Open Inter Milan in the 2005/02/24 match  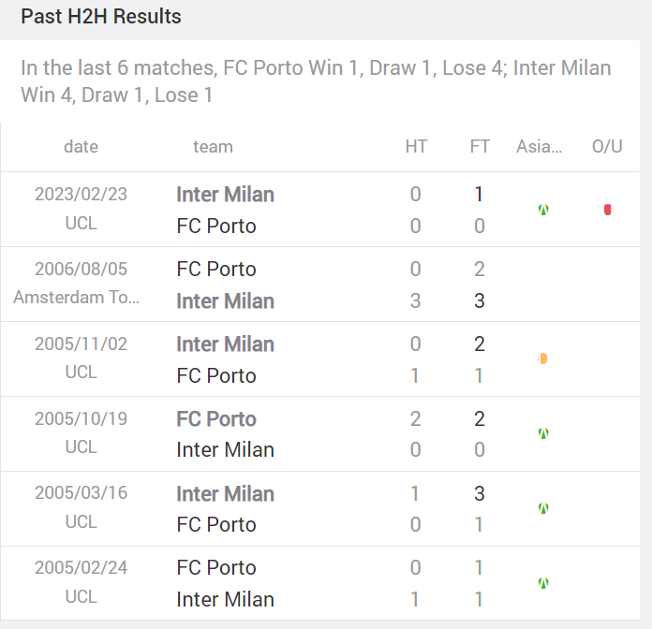226,599
